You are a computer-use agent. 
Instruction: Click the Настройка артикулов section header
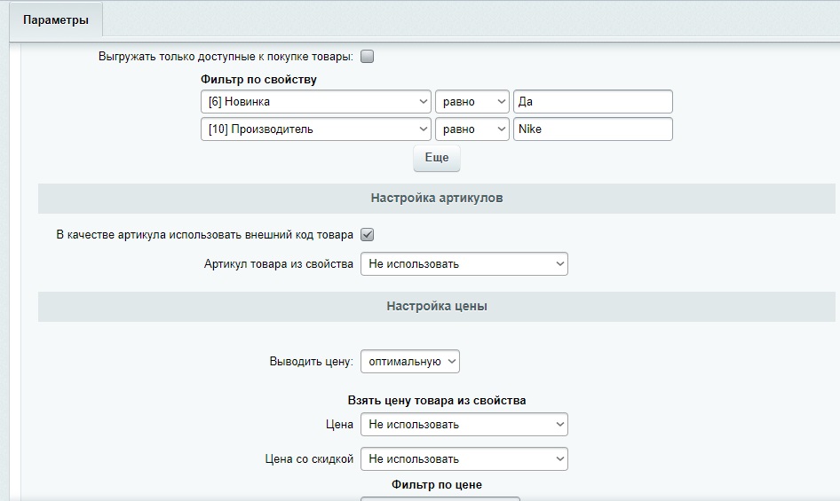click(x=436, y=199)
